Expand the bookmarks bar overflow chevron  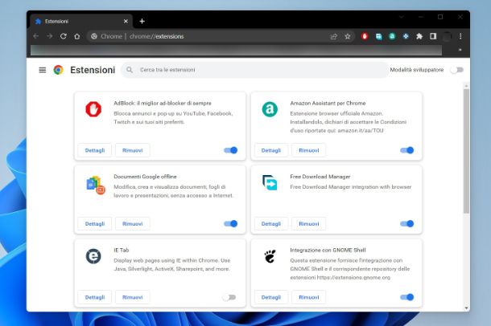coord(460,50)
